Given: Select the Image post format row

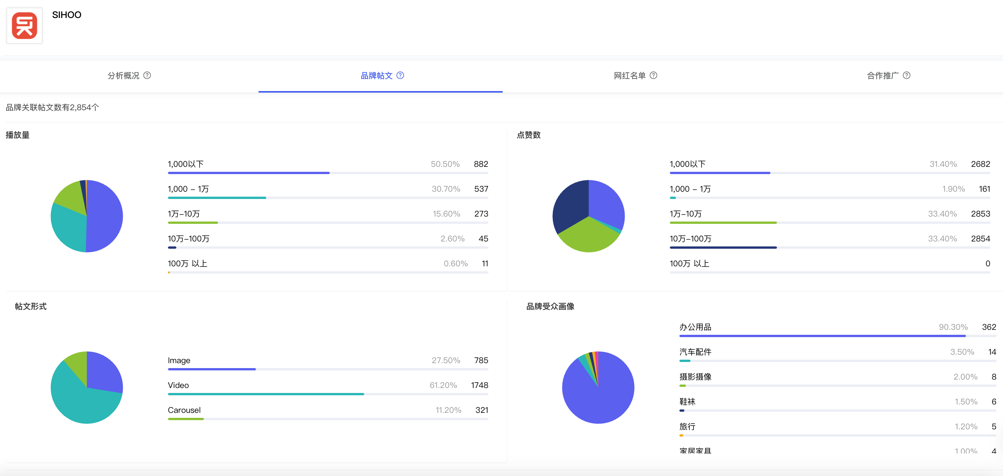Looking at the screenshot, I should point(179,360).
